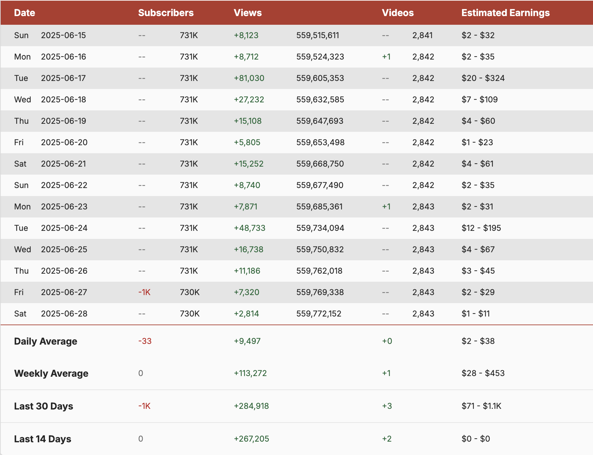Click earnings $1 - $23
This screenshot has height=455, width=593.
click(477, 143)
